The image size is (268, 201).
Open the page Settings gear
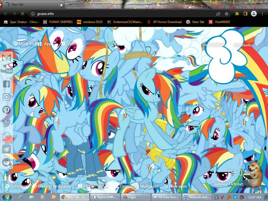[x=15, y=186]
